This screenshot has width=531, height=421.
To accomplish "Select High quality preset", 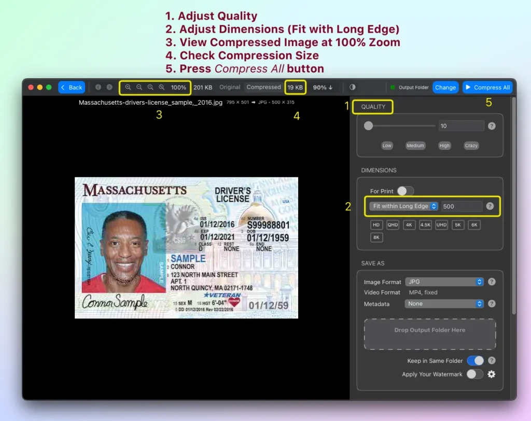I will click(x=444, y=146).
